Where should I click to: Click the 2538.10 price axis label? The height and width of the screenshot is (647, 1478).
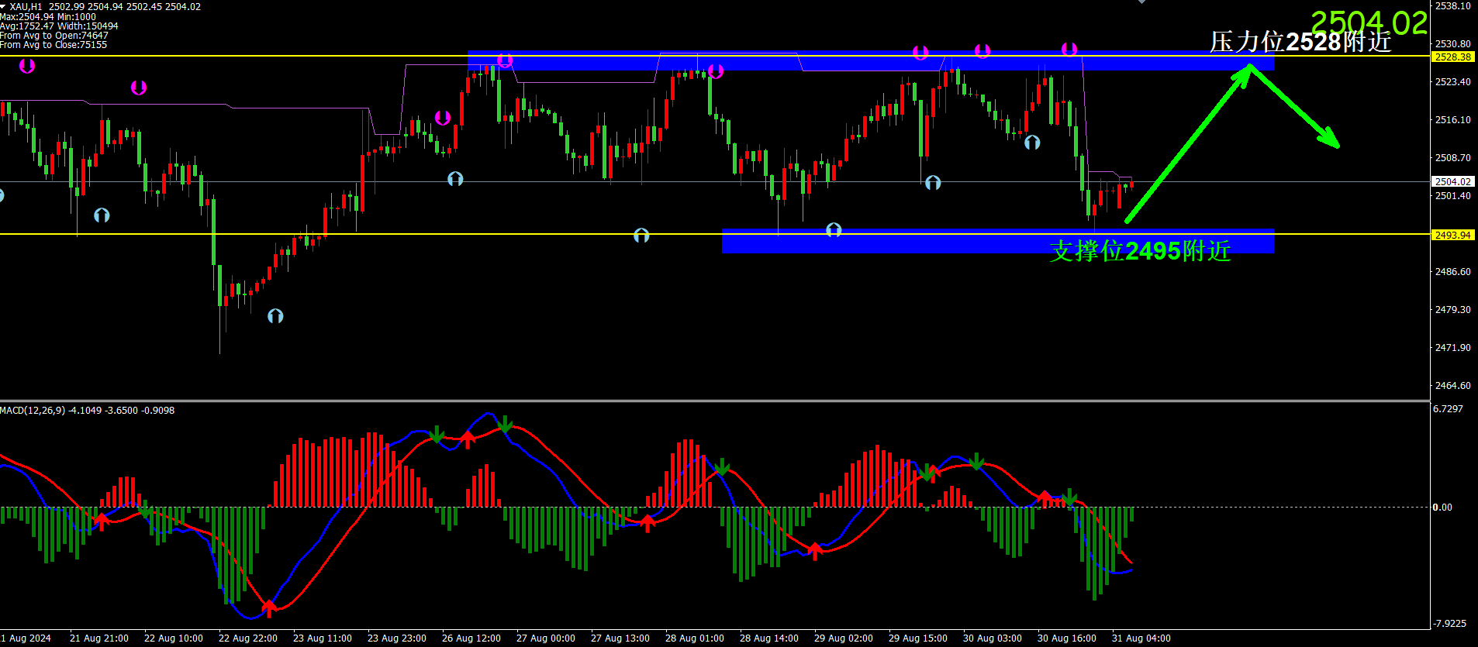click(1452, 5)
